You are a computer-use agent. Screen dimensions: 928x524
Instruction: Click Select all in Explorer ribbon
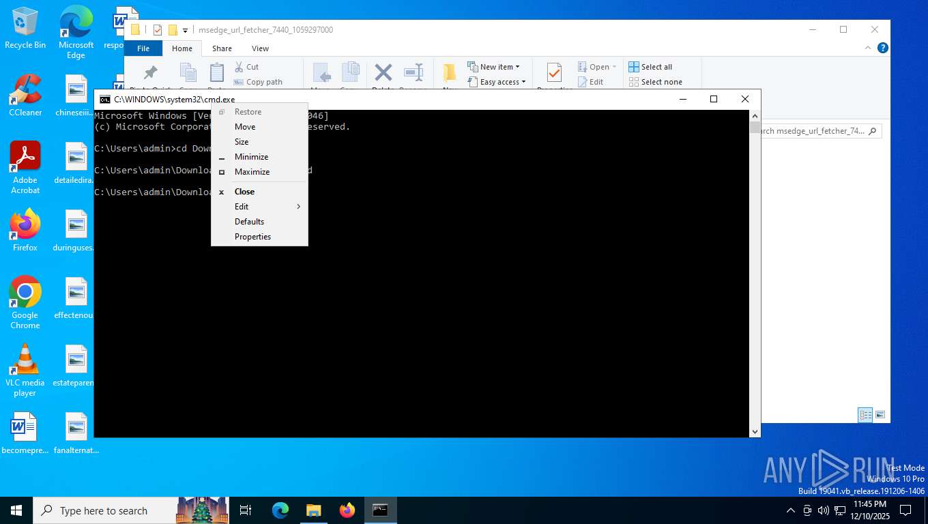(651, 67)
